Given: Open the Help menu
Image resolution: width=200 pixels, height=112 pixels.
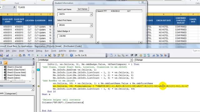Looking at the screenshot, I should (x=81, y=51).
